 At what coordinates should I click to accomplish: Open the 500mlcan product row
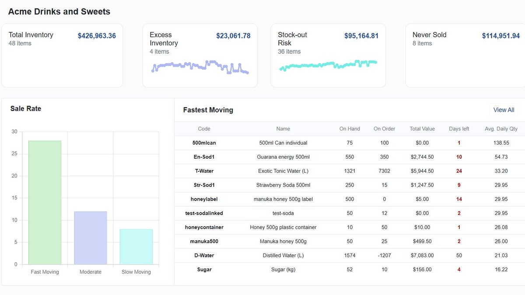point(350,143)
